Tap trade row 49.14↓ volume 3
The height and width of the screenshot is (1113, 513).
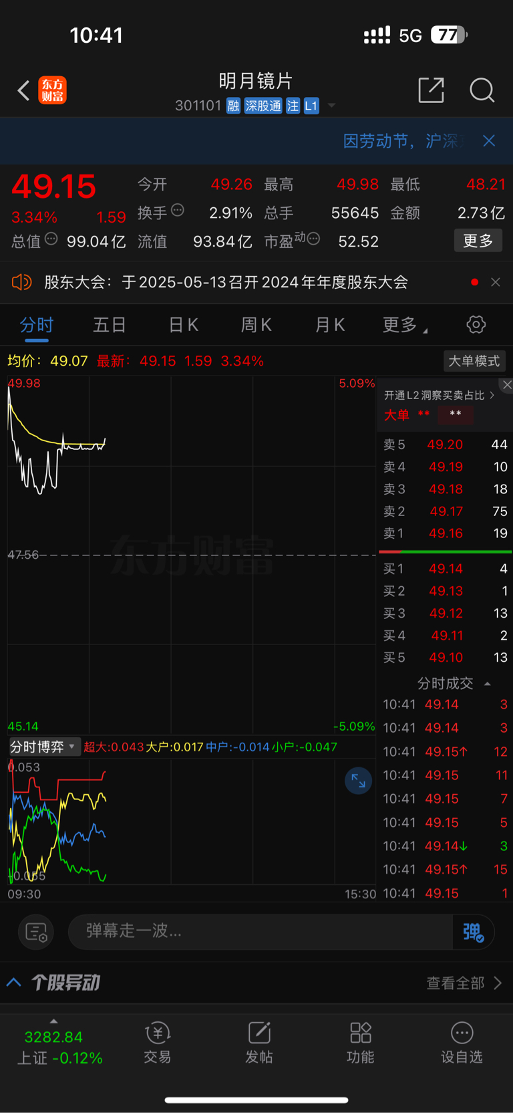coord(445,846)
